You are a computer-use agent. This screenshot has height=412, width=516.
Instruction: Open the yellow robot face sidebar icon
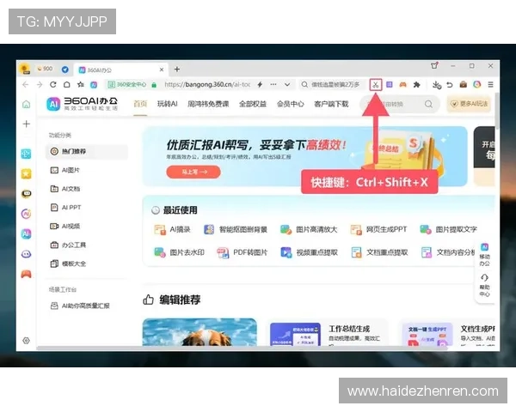(x=27, y=194)
